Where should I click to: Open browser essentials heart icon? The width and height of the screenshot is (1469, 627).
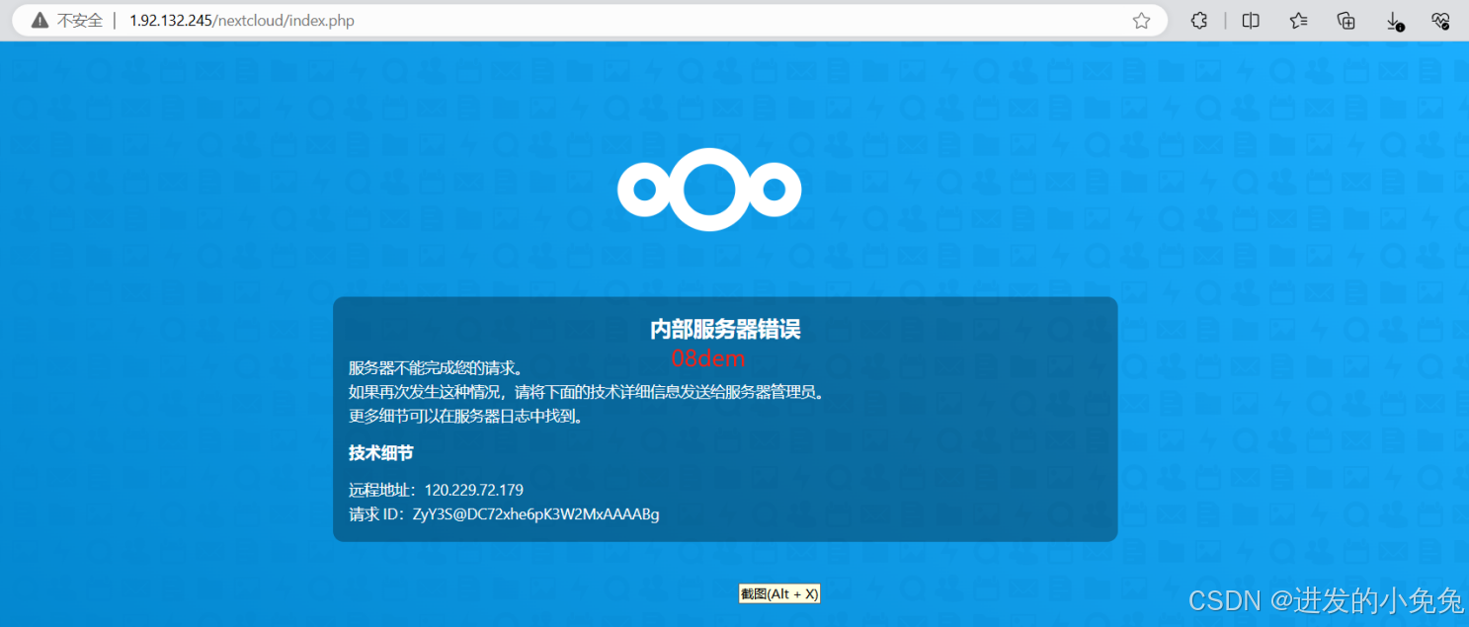coord(1440,21)
